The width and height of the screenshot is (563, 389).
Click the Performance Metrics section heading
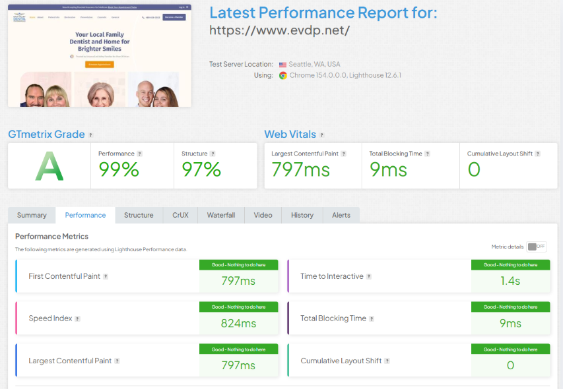[51, 237]
